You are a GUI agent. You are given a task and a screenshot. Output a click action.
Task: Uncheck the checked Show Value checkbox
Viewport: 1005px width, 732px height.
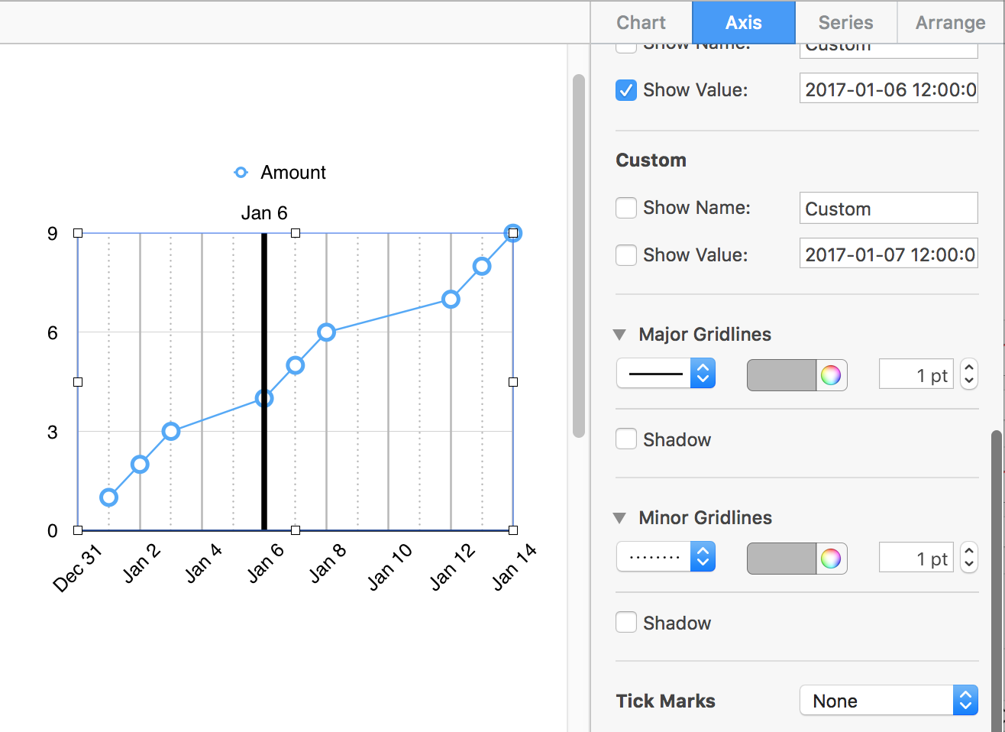click(626, 90)
